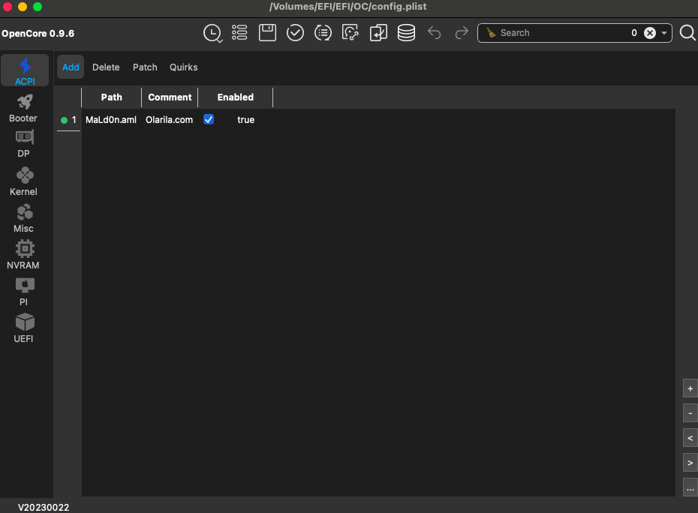
Task: Click the Path column header
Action: tap(111, 97)
